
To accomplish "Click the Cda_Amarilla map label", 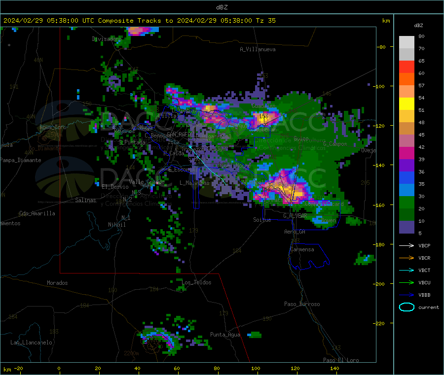I will (x=37, y=213).
